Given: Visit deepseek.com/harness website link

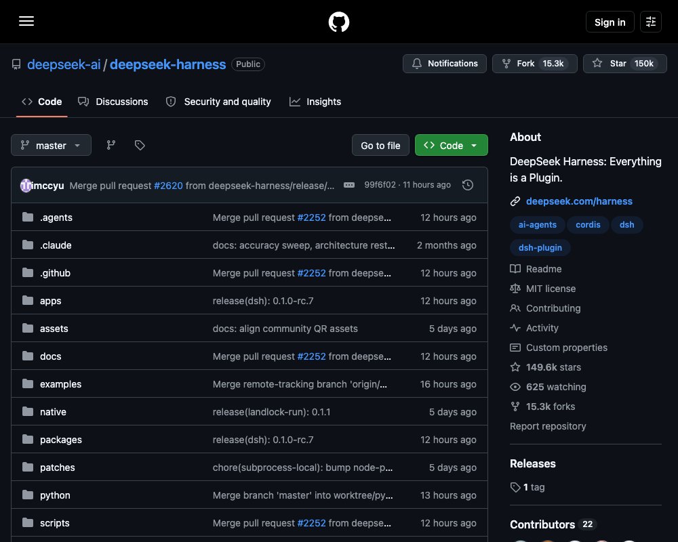Looking at the screenshot, I should point(579,201).
